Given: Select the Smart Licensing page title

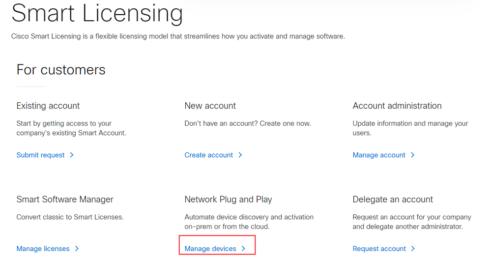Looking at the screenshot, I should click(97, 13).
